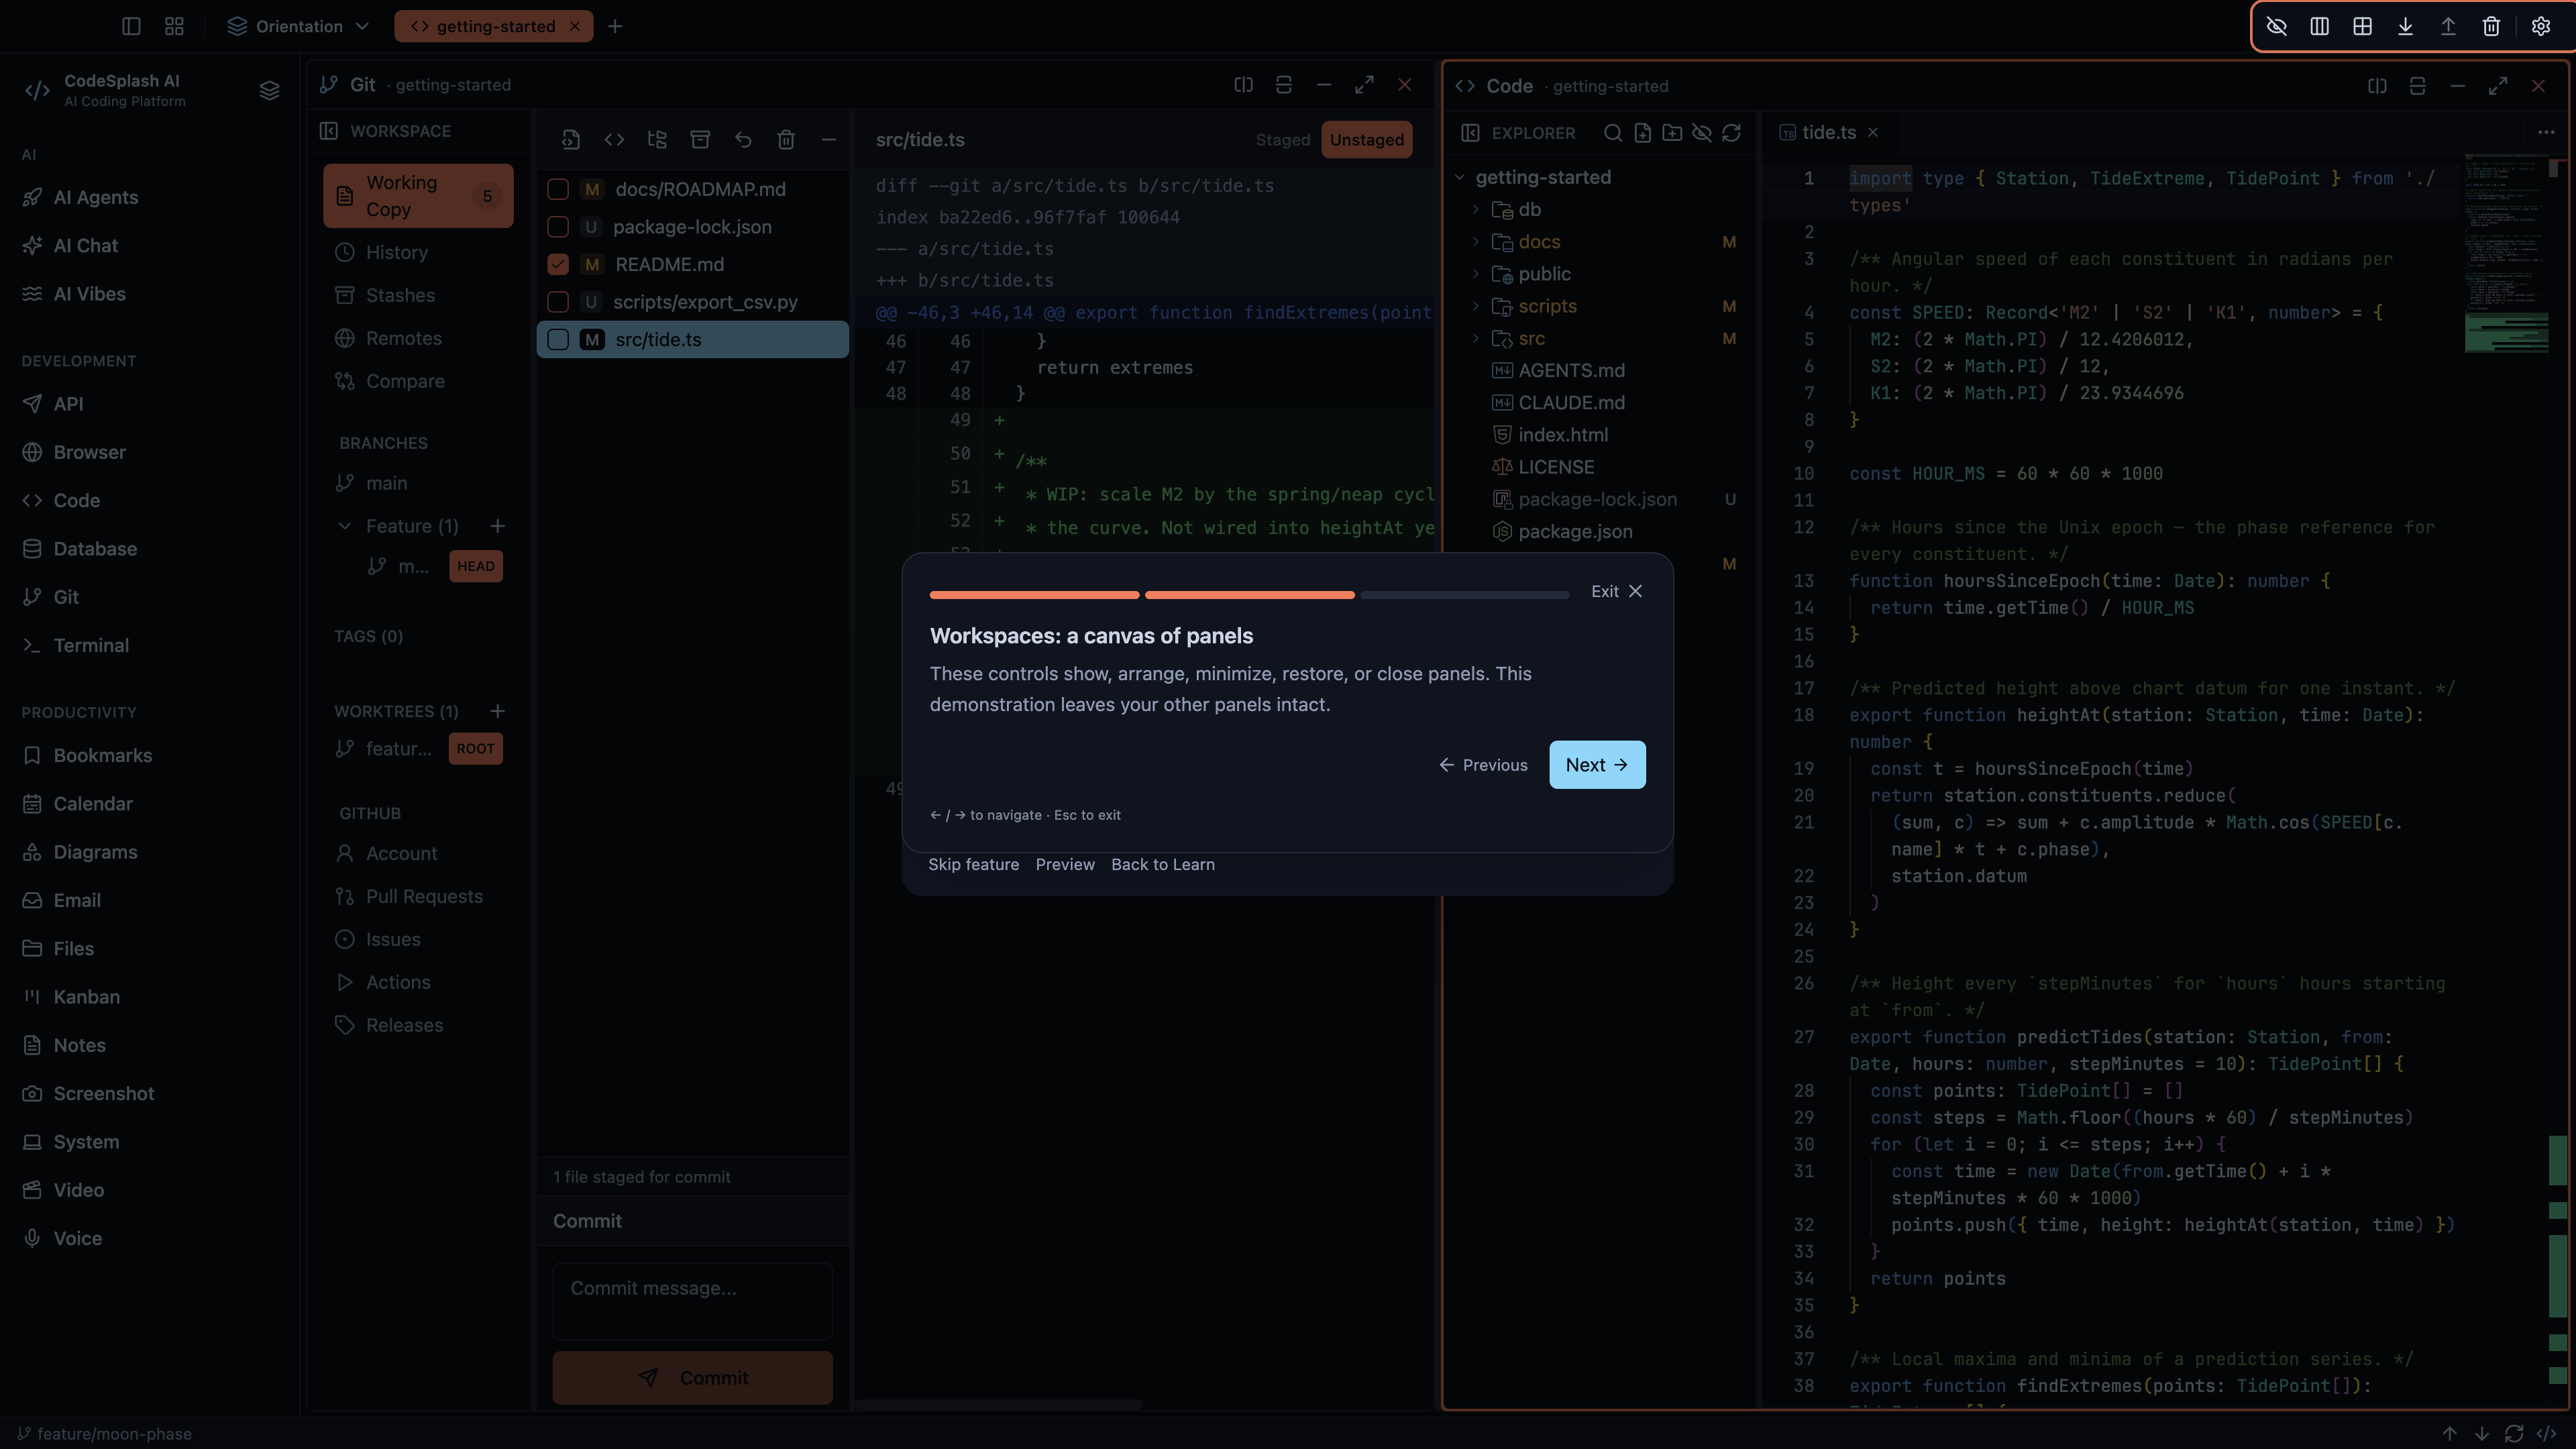This screenshot has height=1449, width=2576.
Task: Click Previous in the tour dialog
Action: click(x=1483, y=765)
